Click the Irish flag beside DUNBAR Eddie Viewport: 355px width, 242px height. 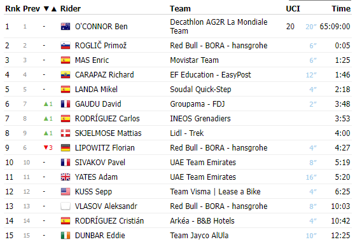[x=66, y=236]
